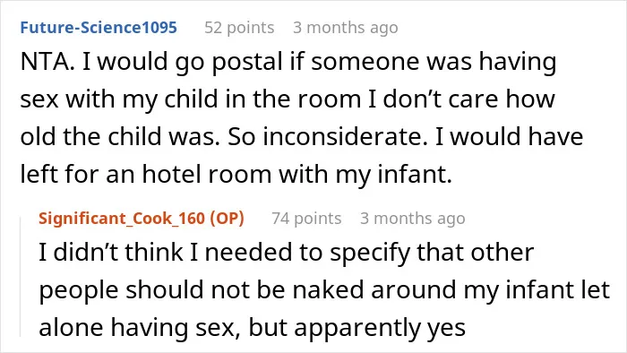Collapse reply using the vertical thread line
This screenshot has width=627, height=353.
21,277
